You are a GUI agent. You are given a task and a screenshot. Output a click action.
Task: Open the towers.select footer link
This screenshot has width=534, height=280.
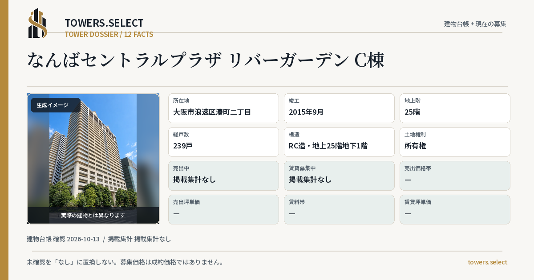tap(487, 262)
